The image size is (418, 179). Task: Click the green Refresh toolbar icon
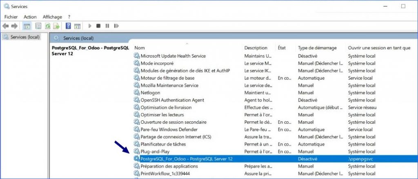coord(47,26)
